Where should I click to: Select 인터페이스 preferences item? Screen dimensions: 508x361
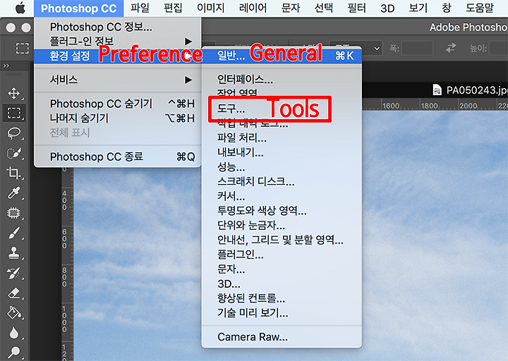click(282, 79)
